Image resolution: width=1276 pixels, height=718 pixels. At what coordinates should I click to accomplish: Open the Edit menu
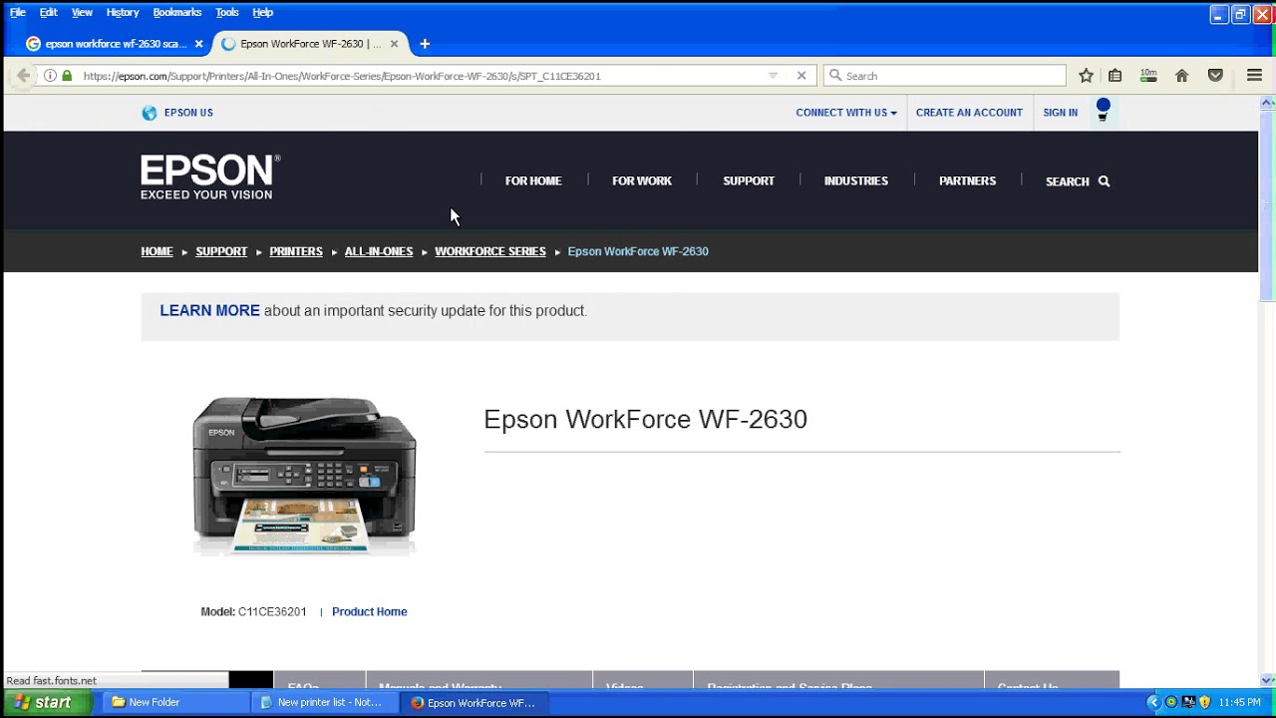[49, 13]
